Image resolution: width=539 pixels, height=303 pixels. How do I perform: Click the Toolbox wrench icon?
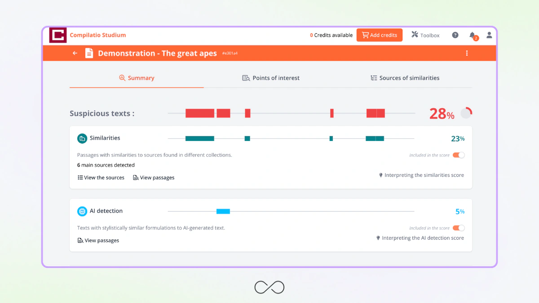pyautogui.click(x=415, y=35)
